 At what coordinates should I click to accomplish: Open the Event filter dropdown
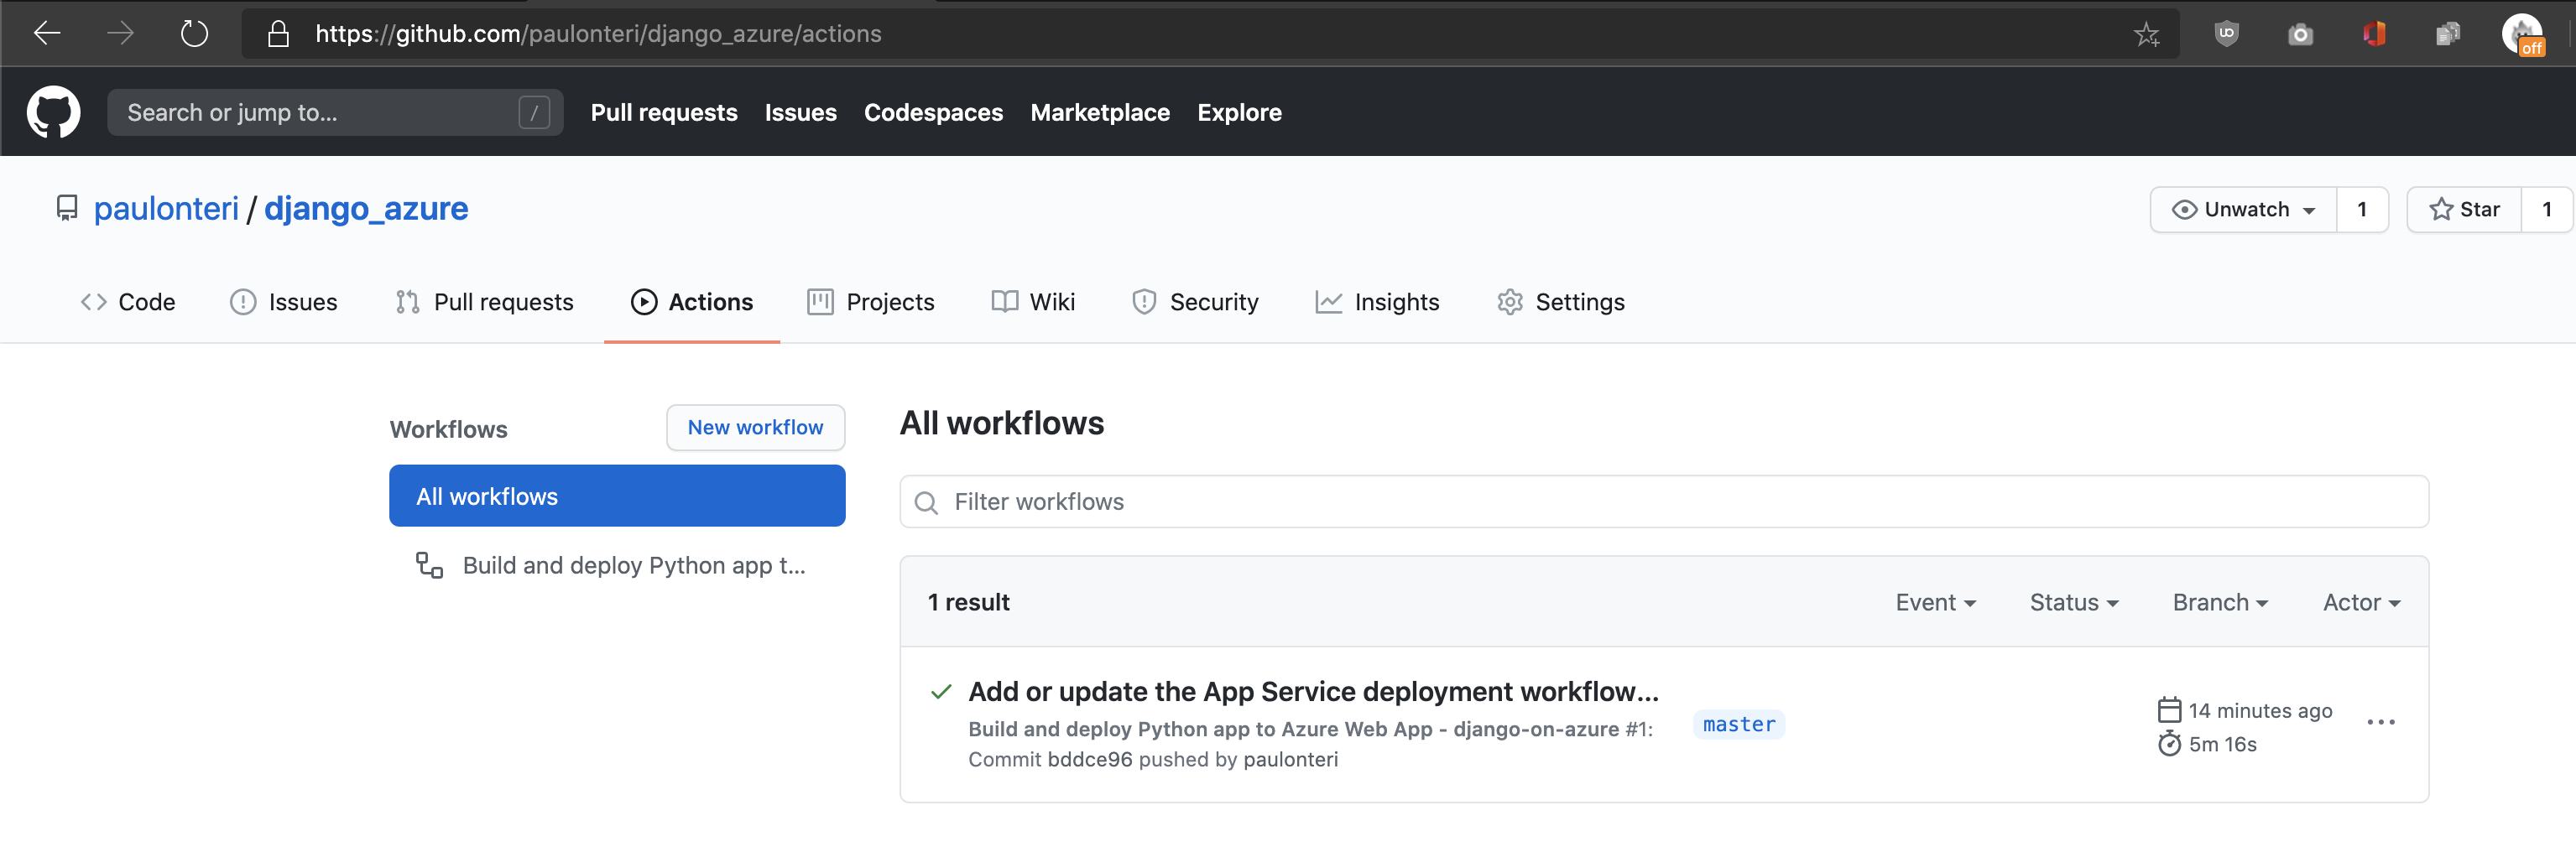[1936, 601]
